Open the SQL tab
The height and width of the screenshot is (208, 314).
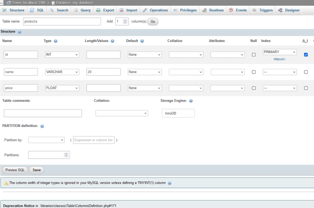pos(37,10)
